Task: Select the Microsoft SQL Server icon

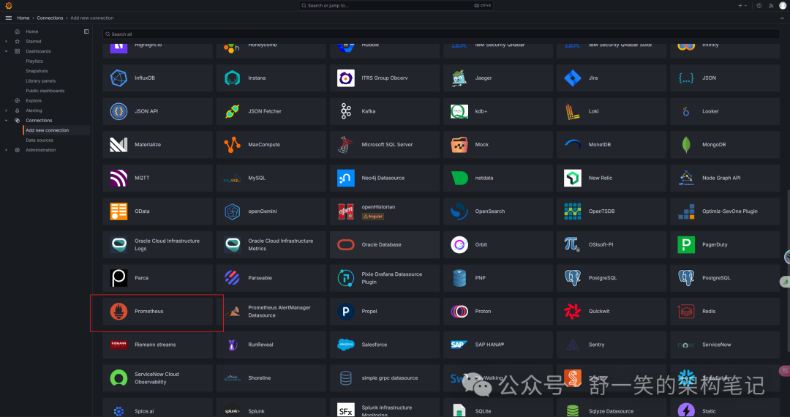Action: point(345,145)
